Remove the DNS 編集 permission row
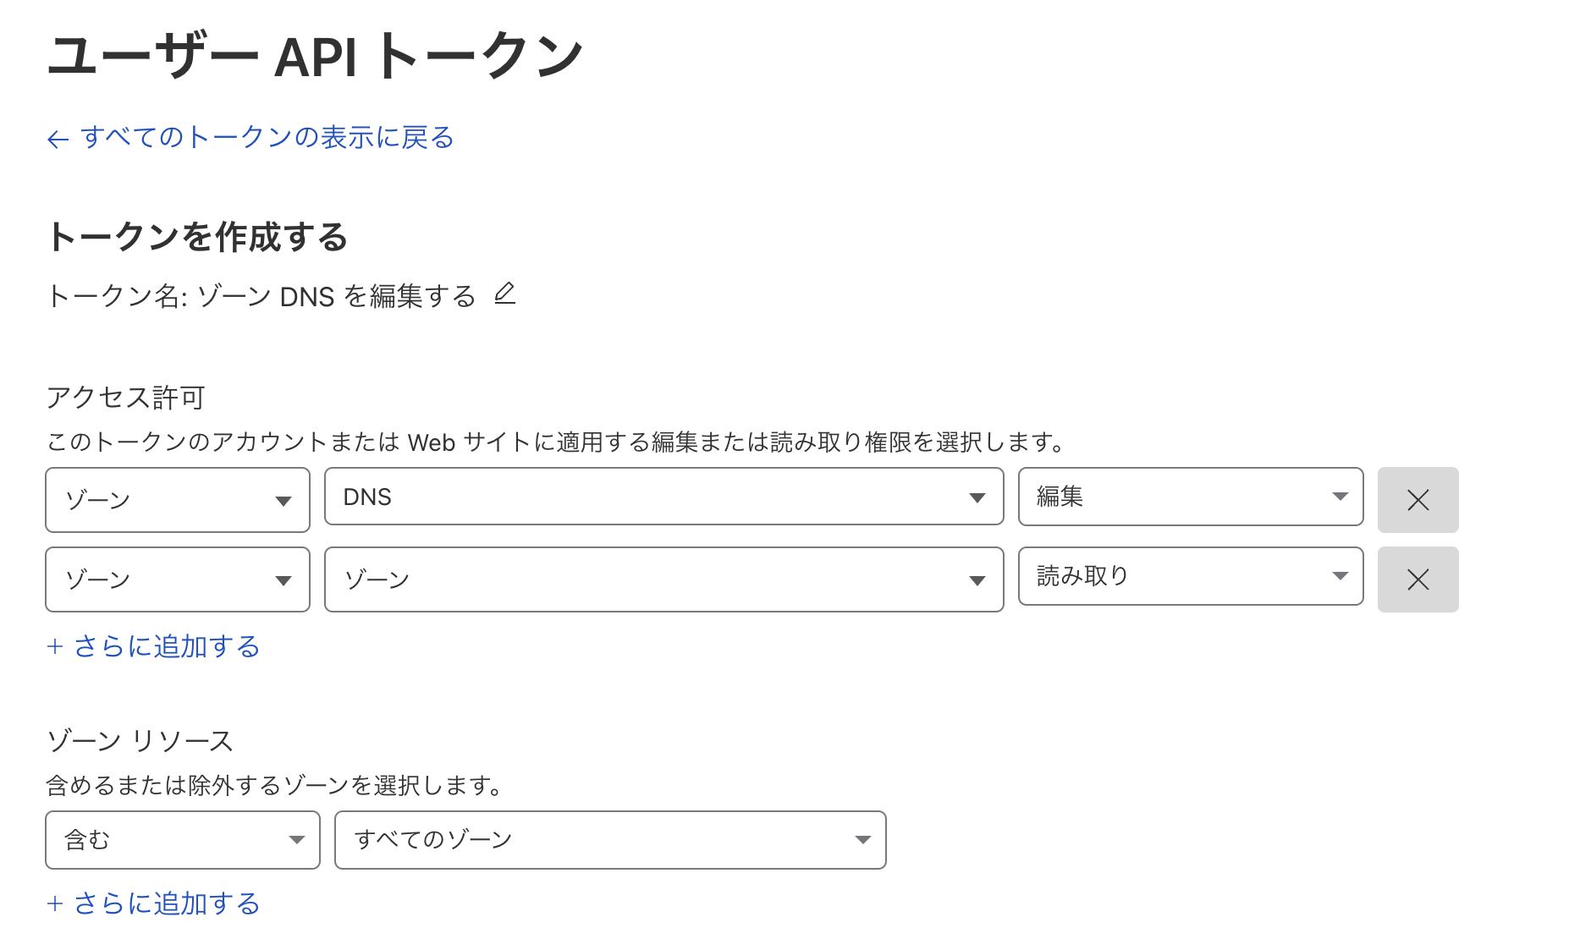 coord(1418,500)
